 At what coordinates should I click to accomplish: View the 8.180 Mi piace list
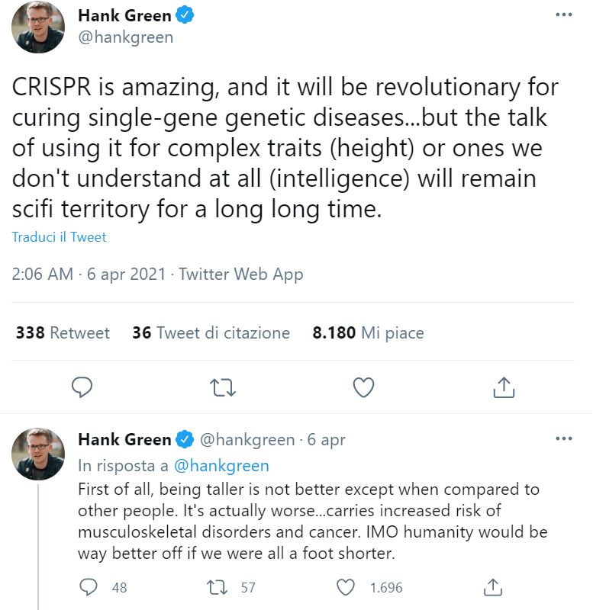click(368, 333)
